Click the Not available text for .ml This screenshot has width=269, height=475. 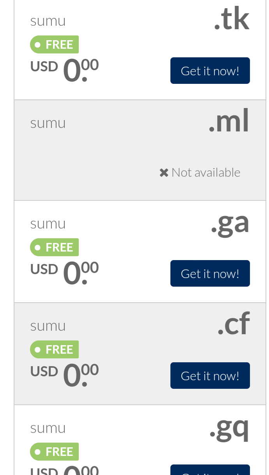(x=206, y=172)
